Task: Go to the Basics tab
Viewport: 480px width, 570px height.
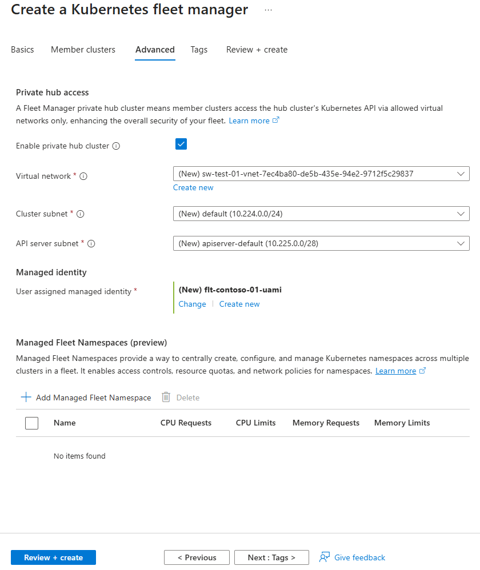Action: [22, 50]
